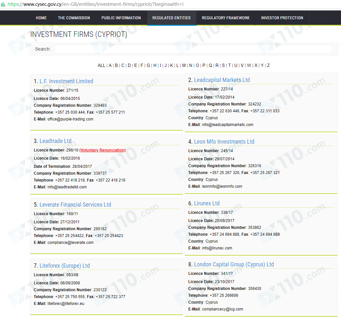Filter firms by letter R
The image size is (341, 317).
click(x=217, y=65)
